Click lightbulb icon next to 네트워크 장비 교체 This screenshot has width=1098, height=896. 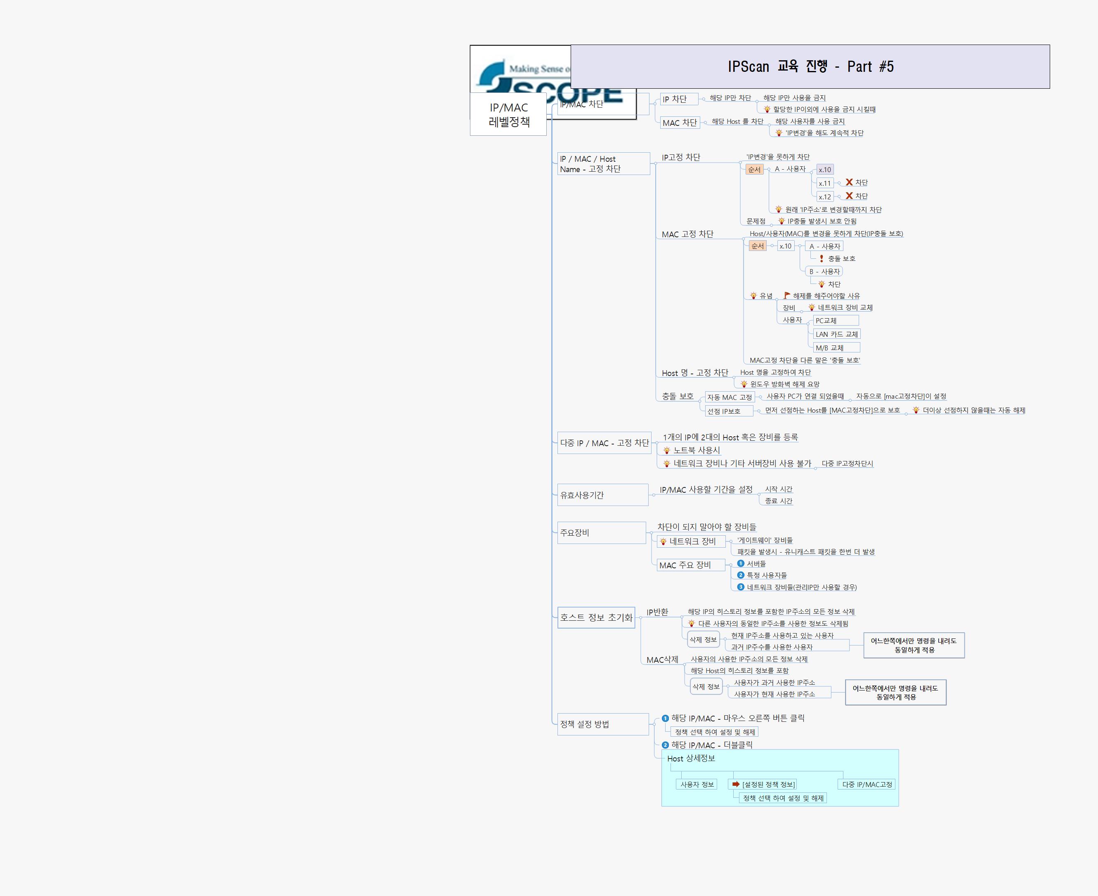coord(812,307)
